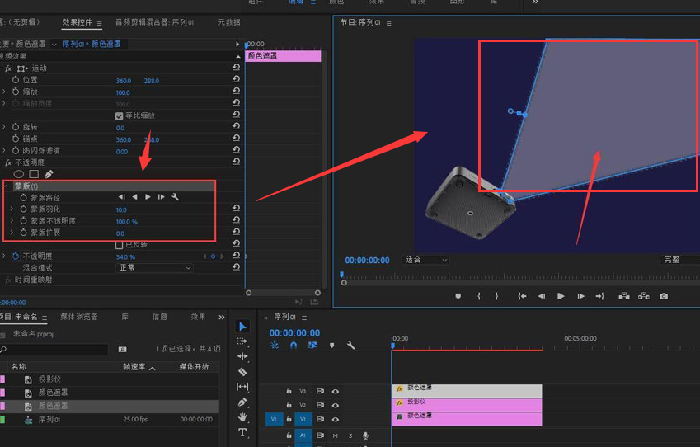This screenshot has height=447, width=700.
Task: Switch to the 媒体浏览器 tab
Action: pyautogui.click(x=78, y=317)
